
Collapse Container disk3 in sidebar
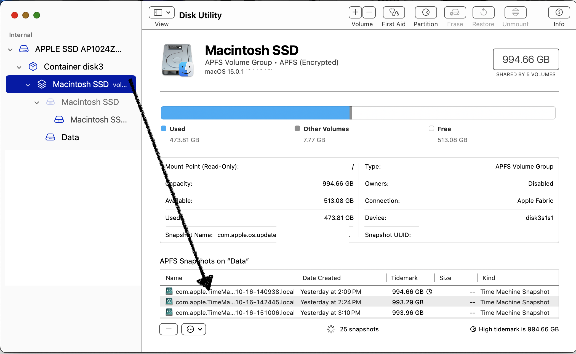(x=19, y=67)
